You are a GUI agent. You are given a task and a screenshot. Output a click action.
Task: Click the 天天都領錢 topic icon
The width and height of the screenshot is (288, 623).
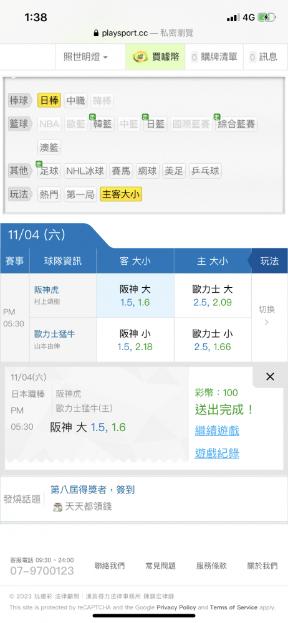(58, 506)
